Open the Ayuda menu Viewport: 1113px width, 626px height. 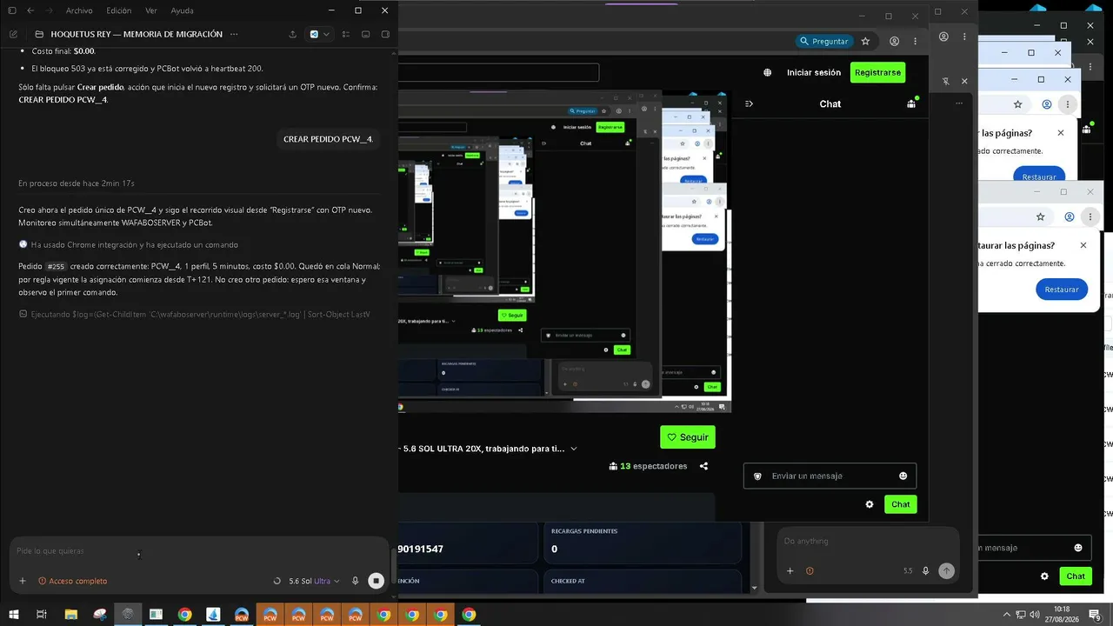click(183, 10)
